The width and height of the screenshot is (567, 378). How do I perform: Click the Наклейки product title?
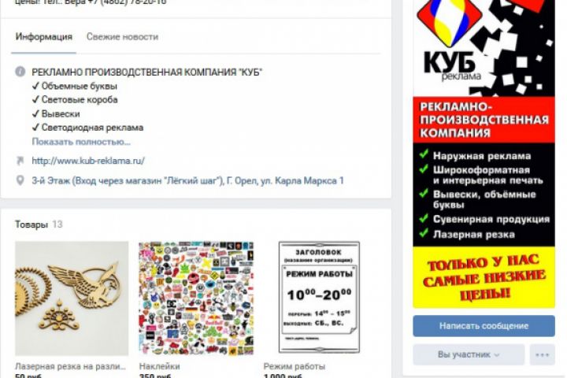pyautogui.click(x=159, y=366)
